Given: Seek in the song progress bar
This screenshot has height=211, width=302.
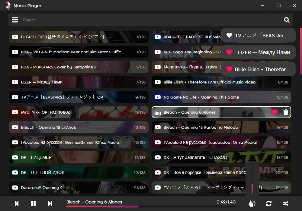Looking at the screenshot, I should [x=151, y=206].
